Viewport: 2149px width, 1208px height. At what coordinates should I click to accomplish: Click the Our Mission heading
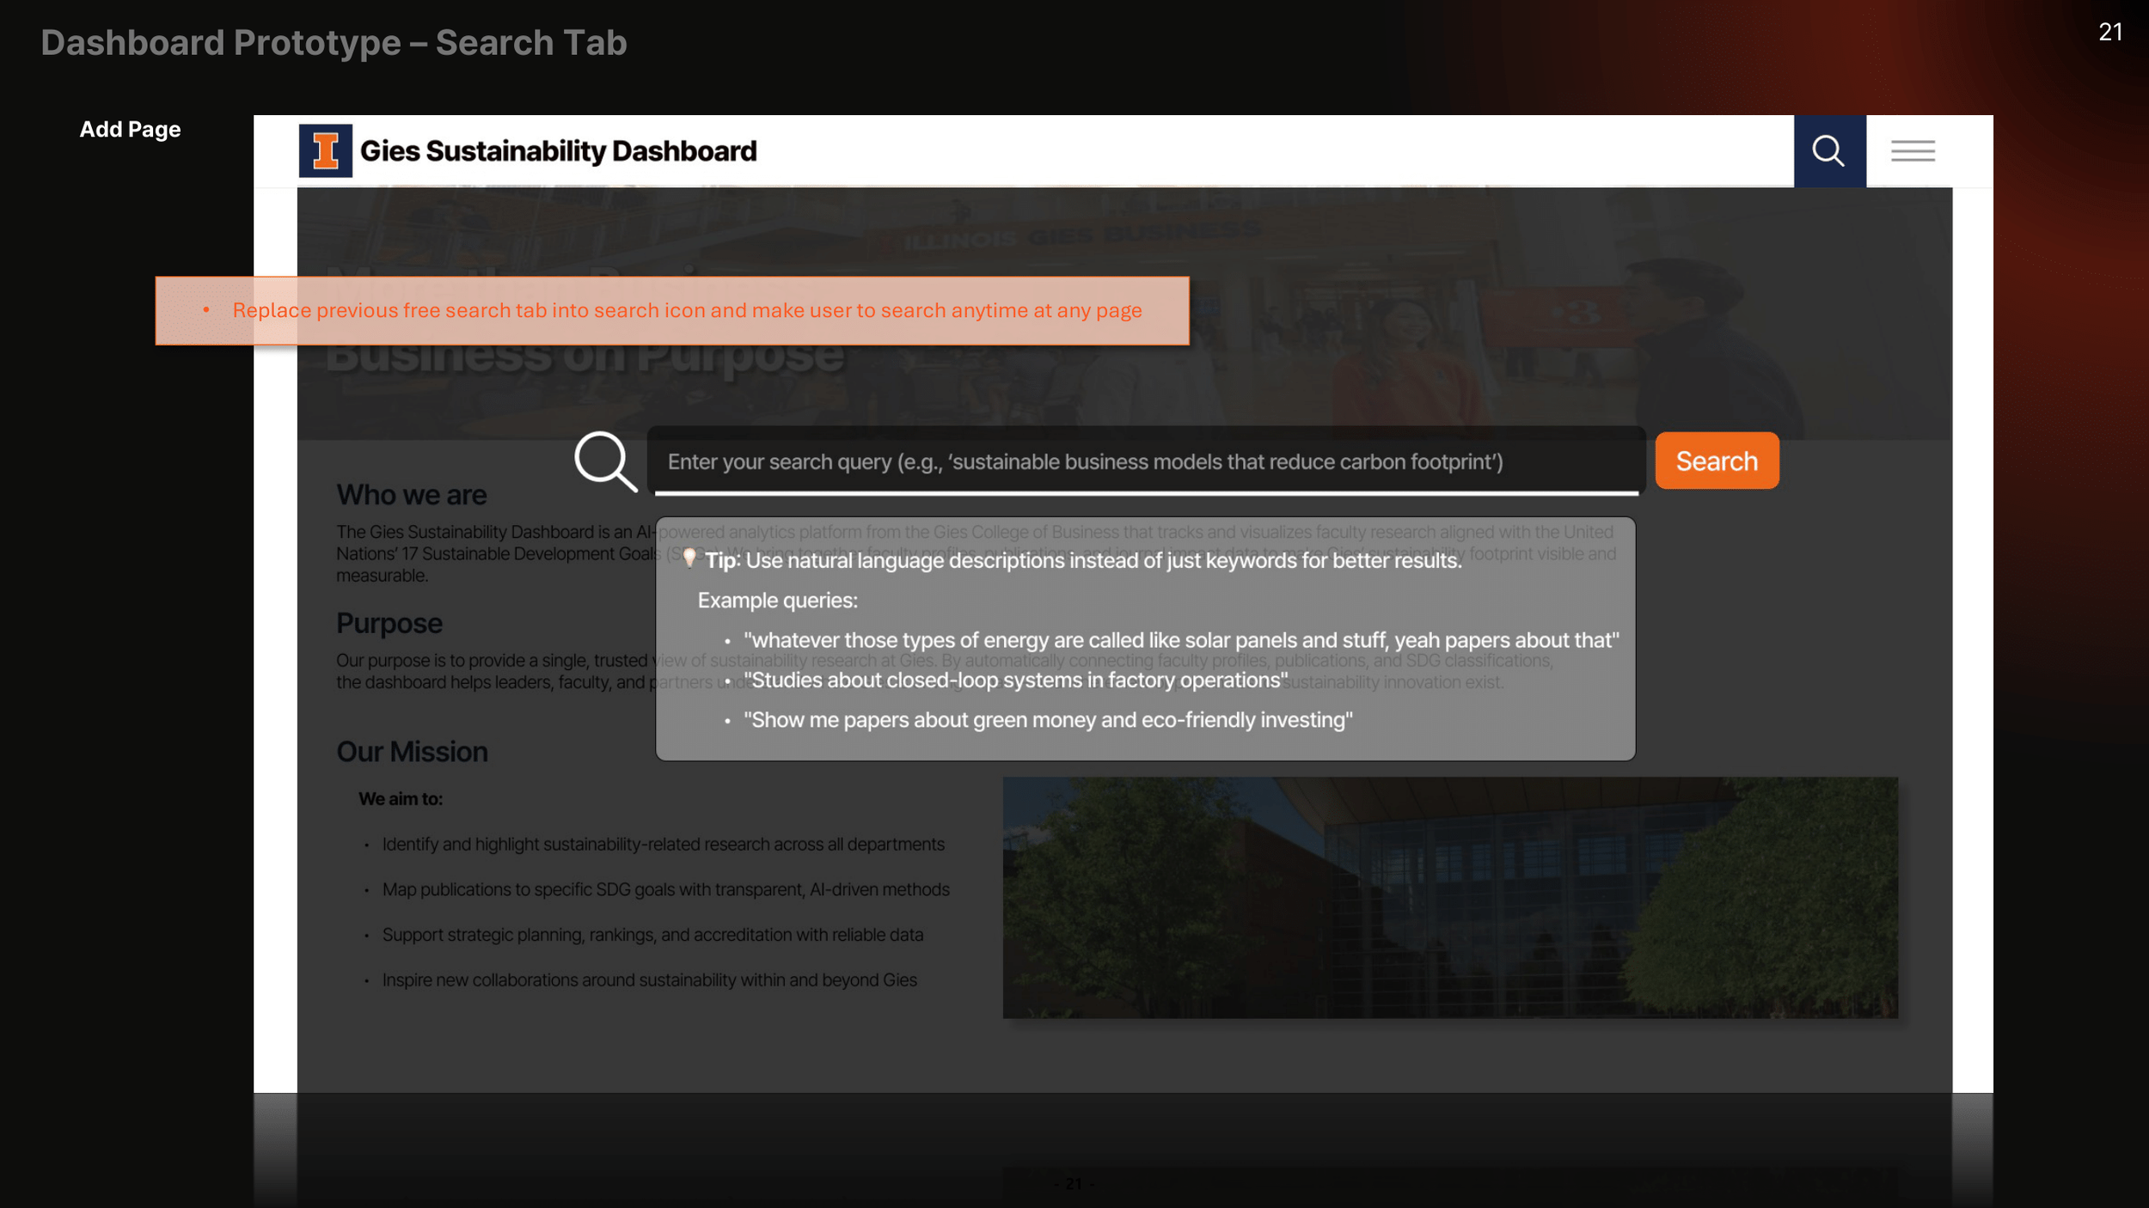(x=412, y=752)
